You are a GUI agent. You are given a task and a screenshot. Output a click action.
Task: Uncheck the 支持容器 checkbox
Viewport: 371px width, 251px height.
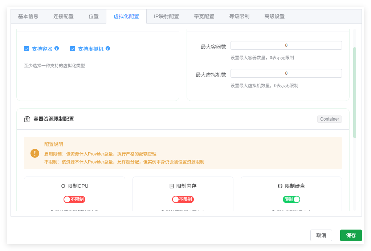point(26,48)
